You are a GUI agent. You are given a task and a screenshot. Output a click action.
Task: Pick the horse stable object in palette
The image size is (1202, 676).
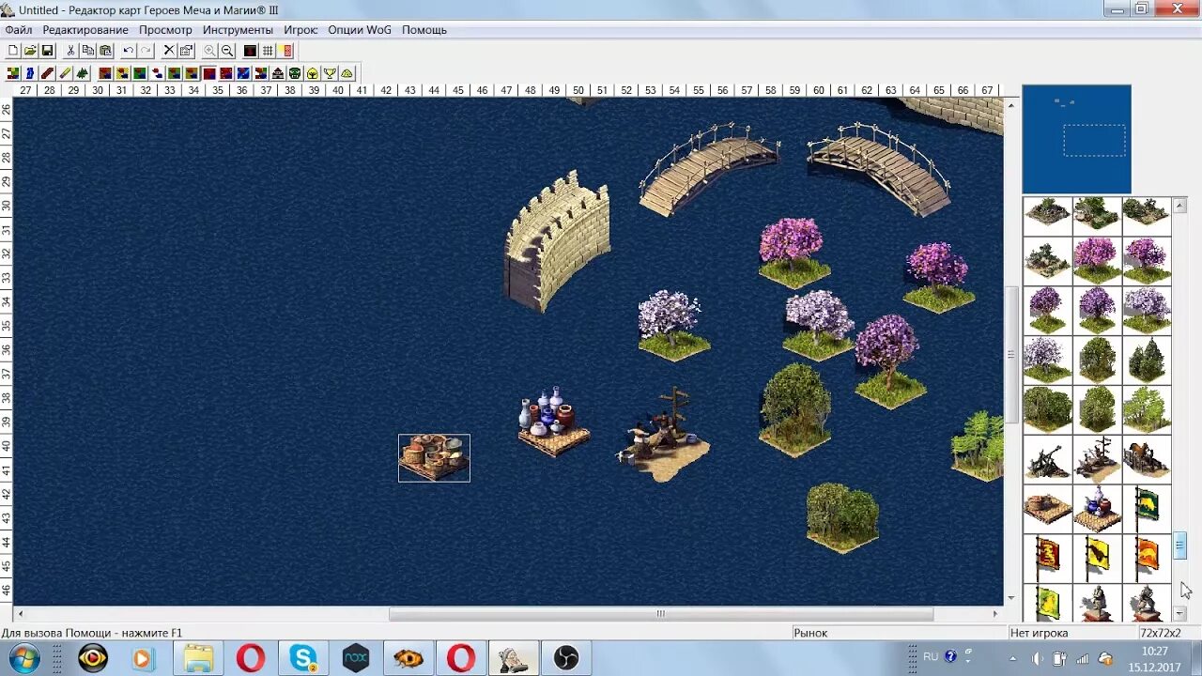pyautogui.click(x=1147, y=458)
